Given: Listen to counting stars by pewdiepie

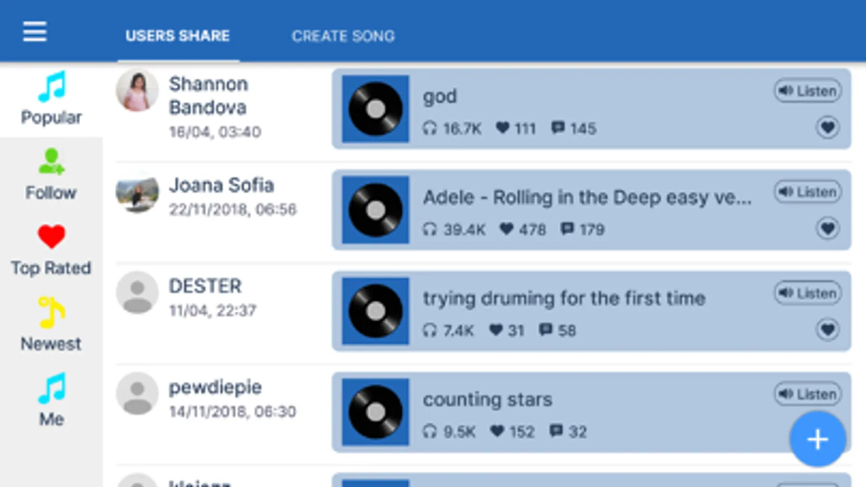Looking at the screenshot, I should tap(807, 394).
